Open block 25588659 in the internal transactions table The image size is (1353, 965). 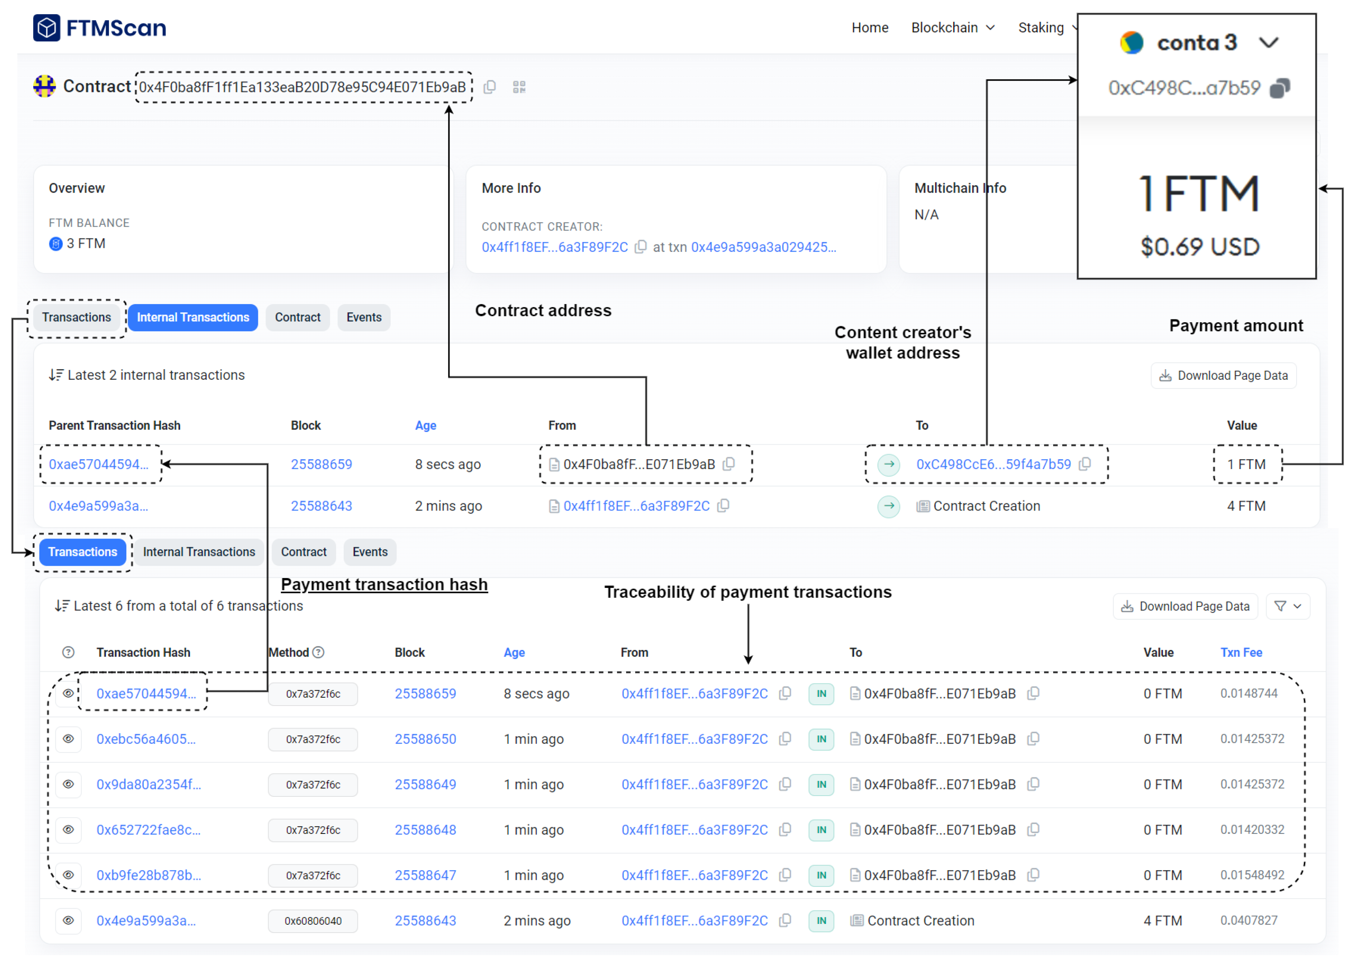point(321,464)
